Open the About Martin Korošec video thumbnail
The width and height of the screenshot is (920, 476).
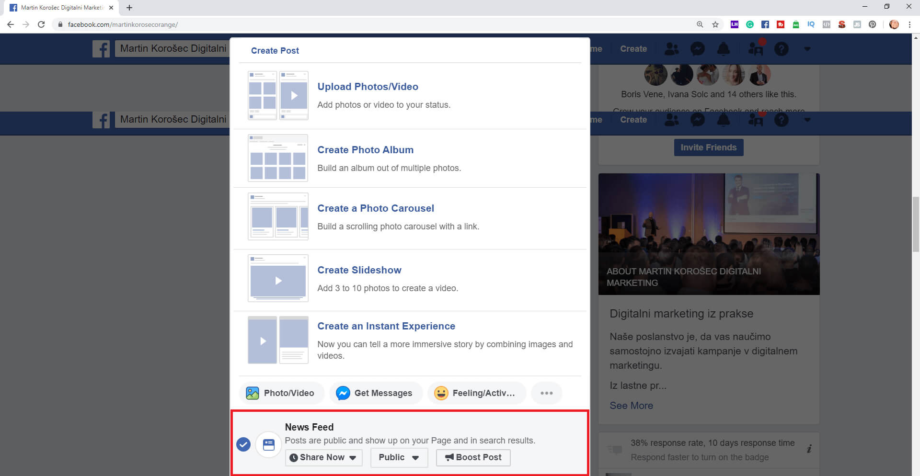click(x=709, y=234)
